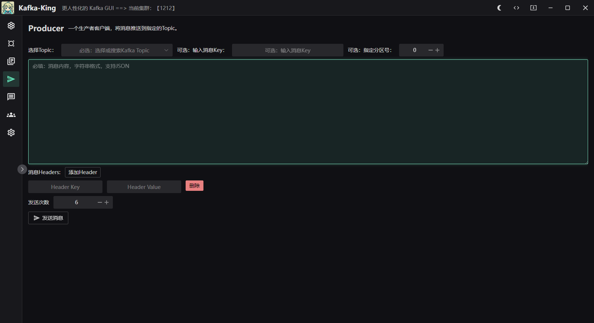Click the 发送消息 send button

click(48, 218)
